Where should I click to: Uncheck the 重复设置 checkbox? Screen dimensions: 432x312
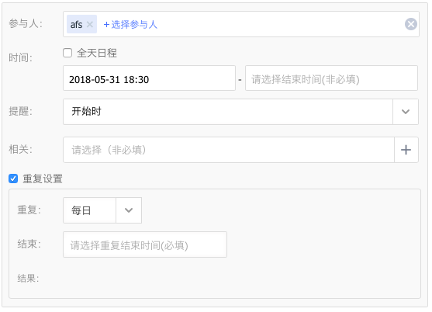click(x=13, y=179)
